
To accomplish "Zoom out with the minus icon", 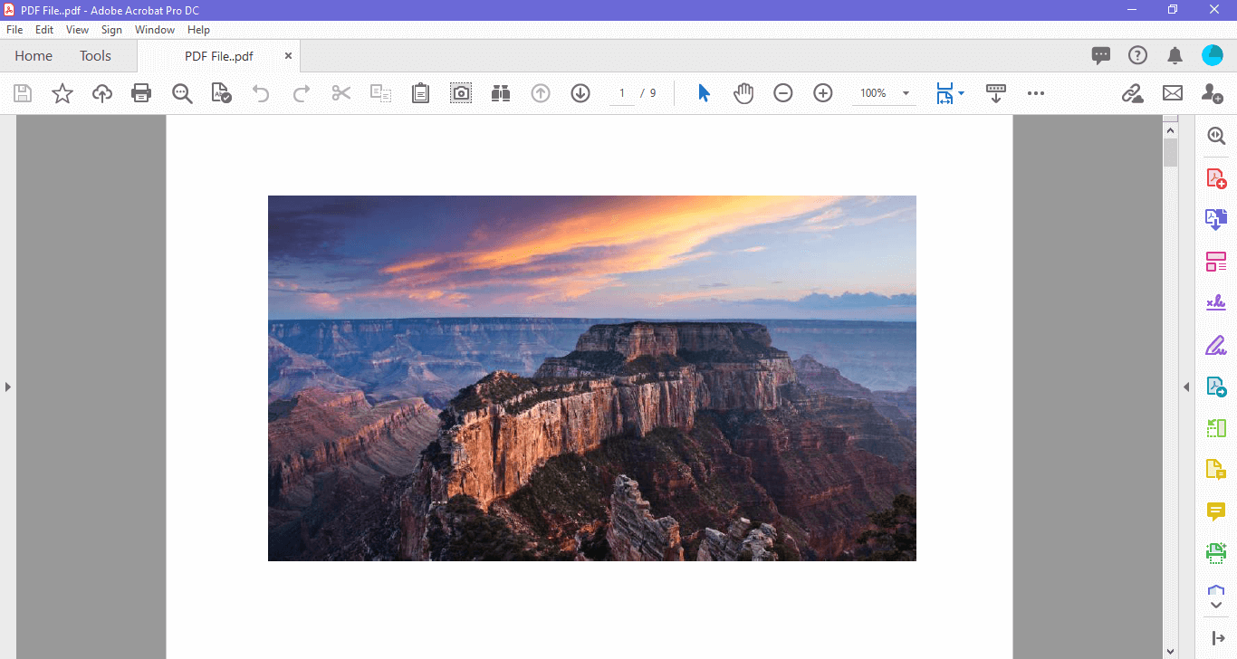I will click(783, 93).
